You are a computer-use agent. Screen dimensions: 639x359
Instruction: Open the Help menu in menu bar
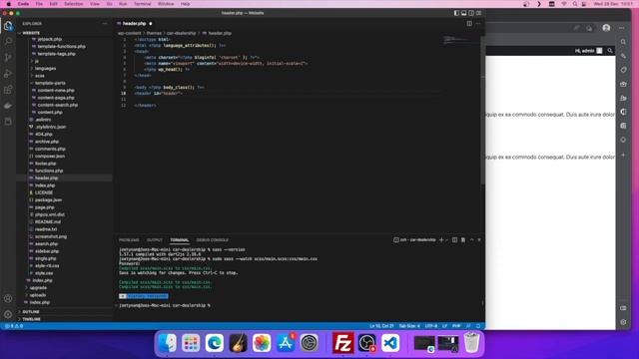pos(185,4)
